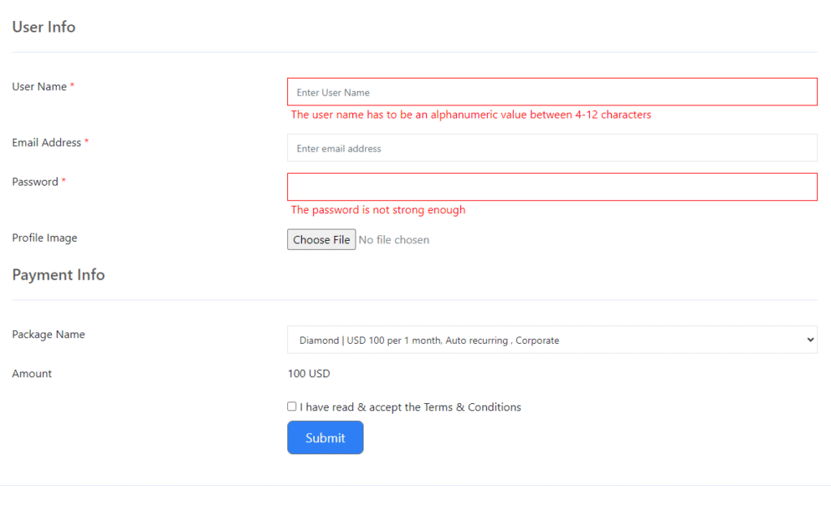Click the Email Address field label

coord(46,143)
